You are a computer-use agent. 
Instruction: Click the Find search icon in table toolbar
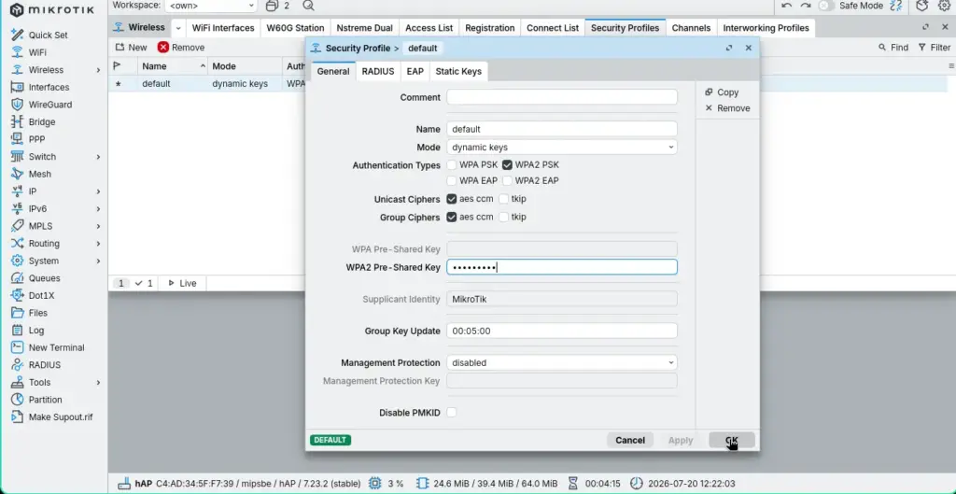point(893,47)
